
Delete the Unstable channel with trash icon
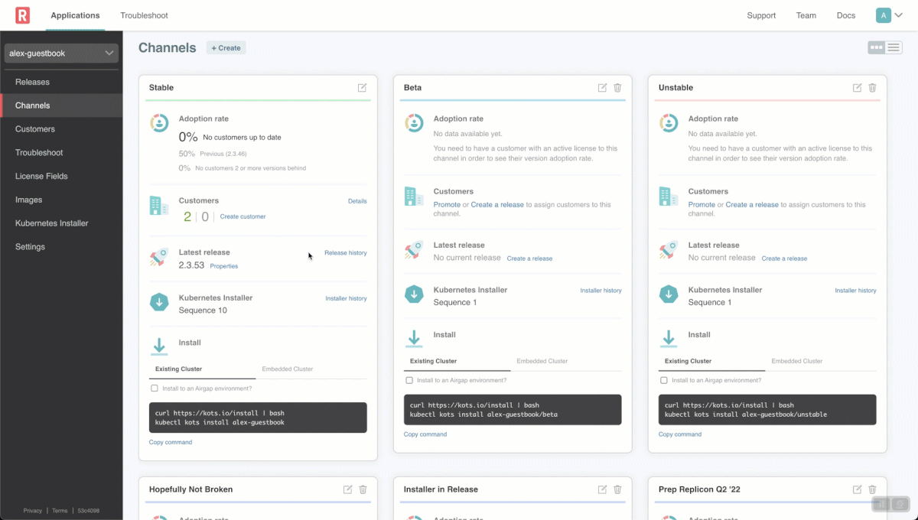click(872, 88)
